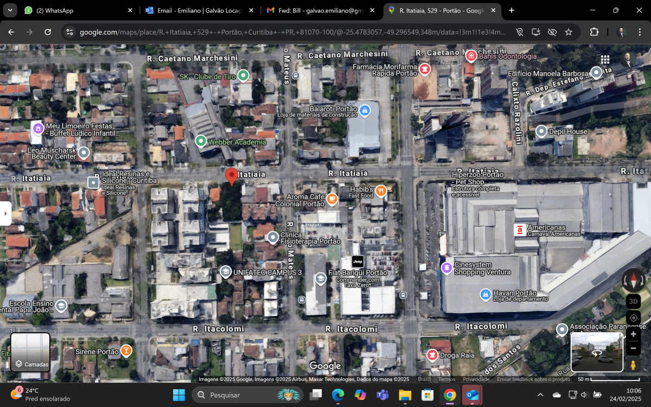Select the Meu Limoeiro Festas marker

(x=38, y=129)
